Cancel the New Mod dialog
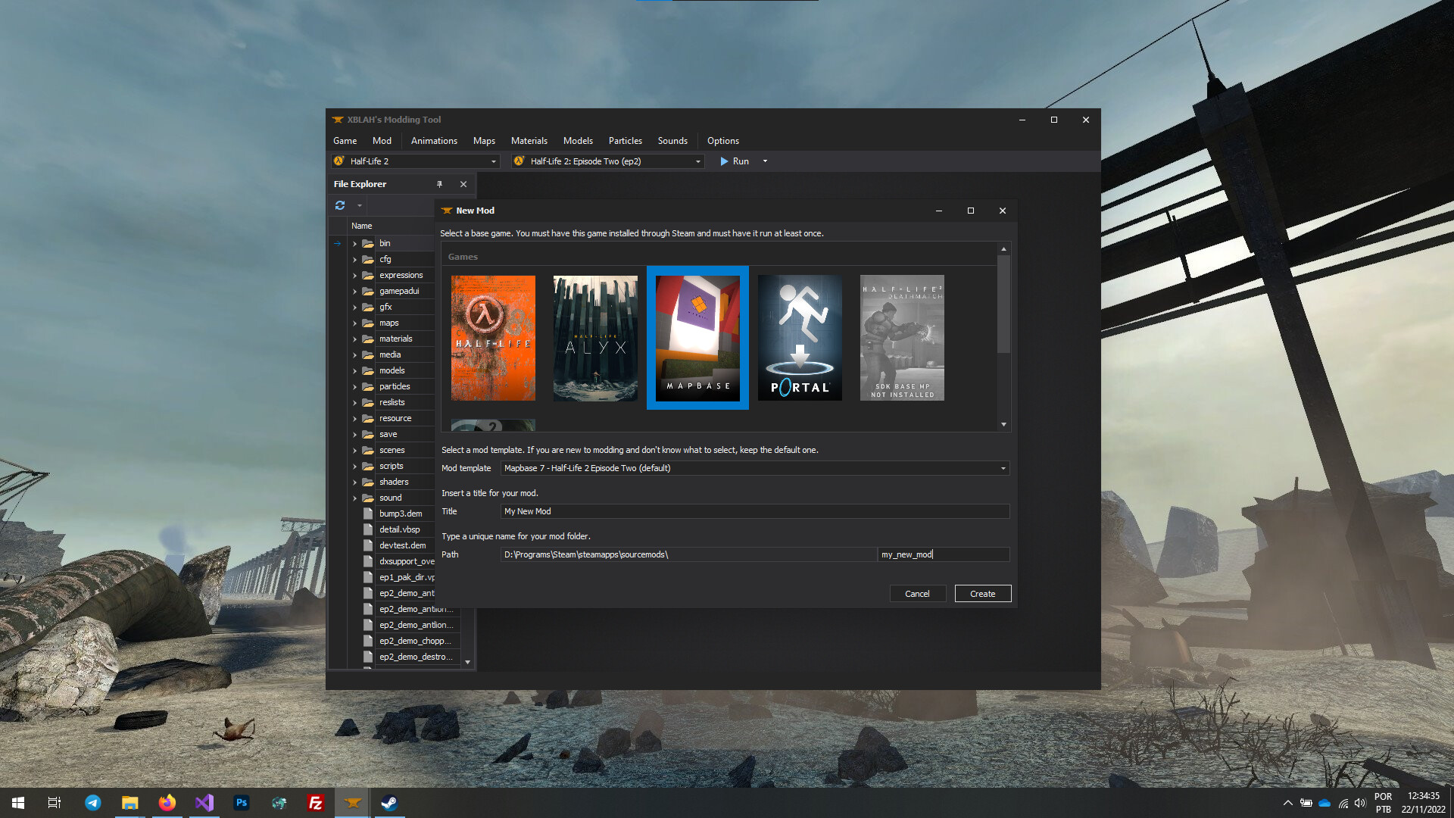The width and height of the screenshot is (1454, 818). tap(918, 593)
